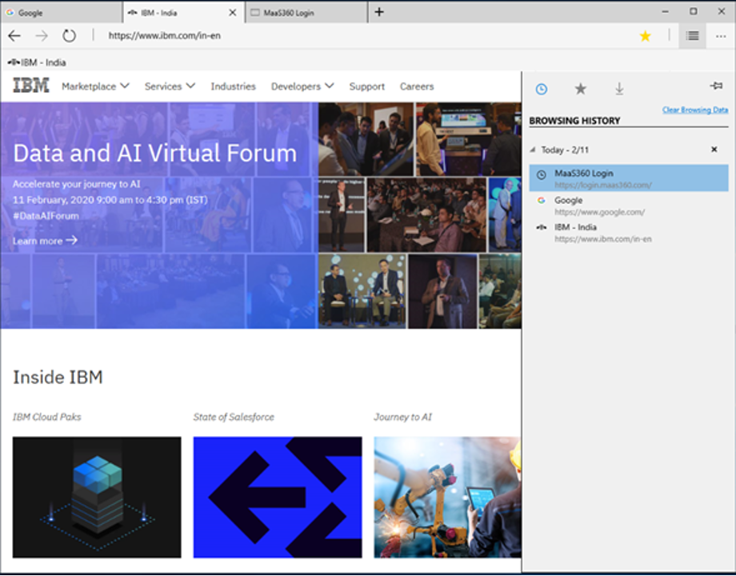
Task: Open Google history entry
Action: [x=629, y=205]
